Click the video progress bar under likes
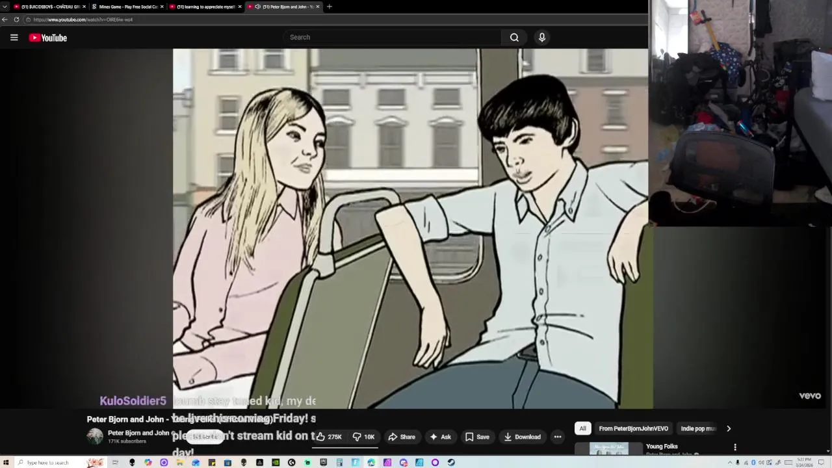This screenshot has width=832, height=468. 345,447
